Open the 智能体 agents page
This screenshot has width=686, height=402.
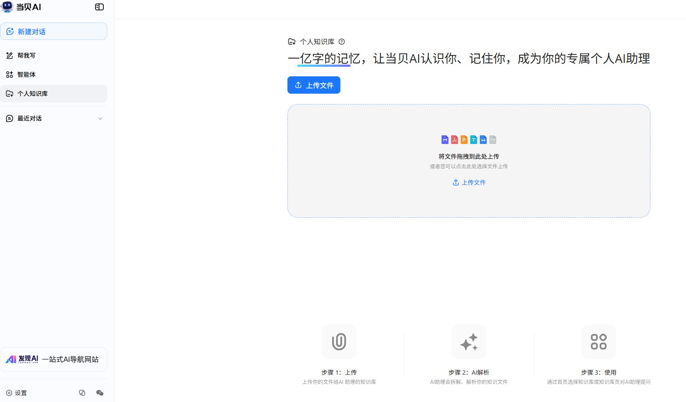click(x=54, y=75)
